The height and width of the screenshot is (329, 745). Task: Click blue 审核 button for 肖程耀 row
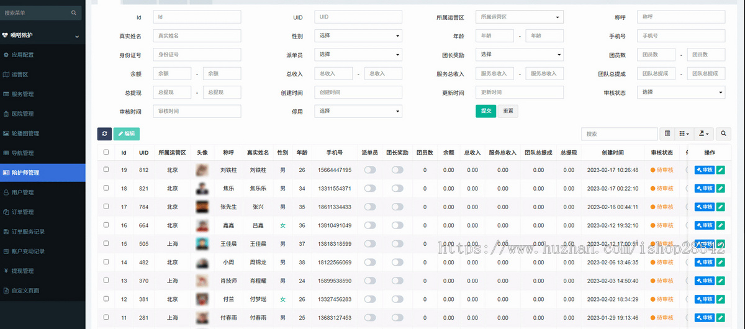click(705, 281)
